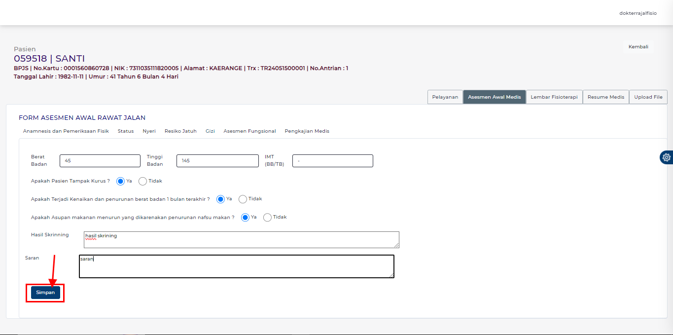Choose Ya for berat badan change question
Screen dimensions: 673x335
point(220,199)
